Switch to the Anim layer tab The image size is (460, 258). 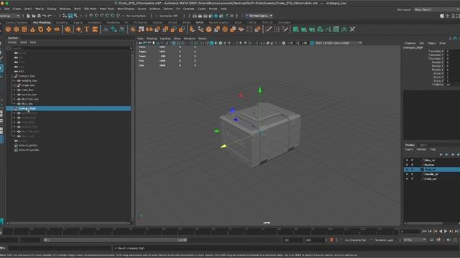[423, 145]
